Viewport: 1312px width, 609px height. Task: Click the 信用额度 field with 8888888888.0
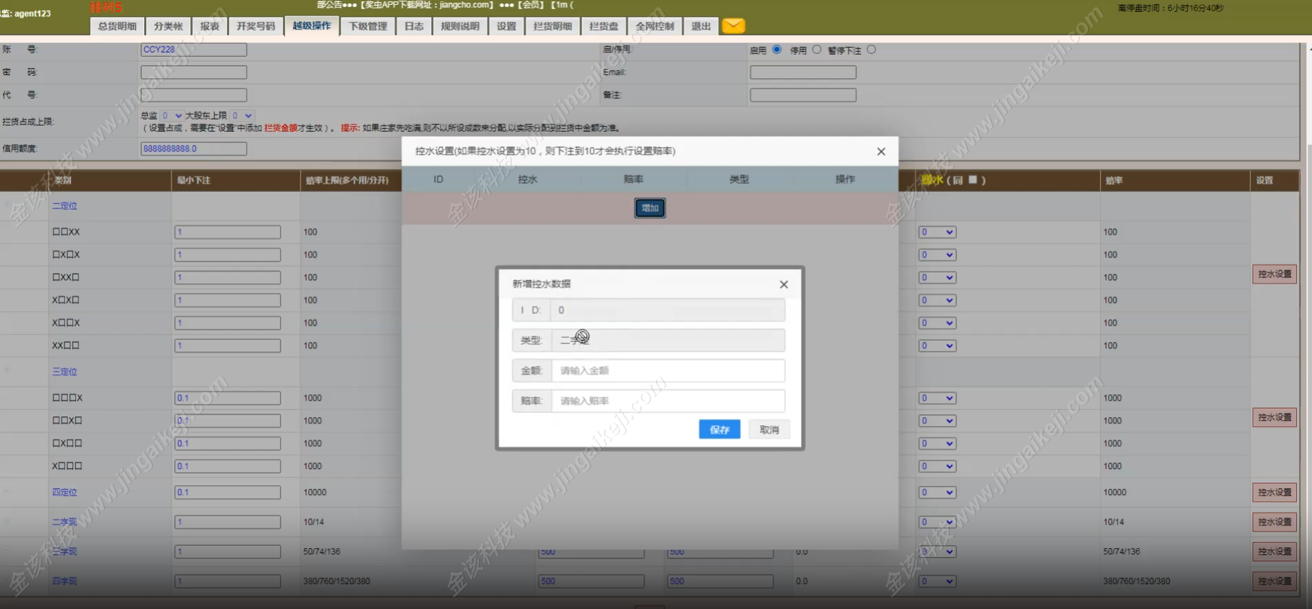pos(193,149)
